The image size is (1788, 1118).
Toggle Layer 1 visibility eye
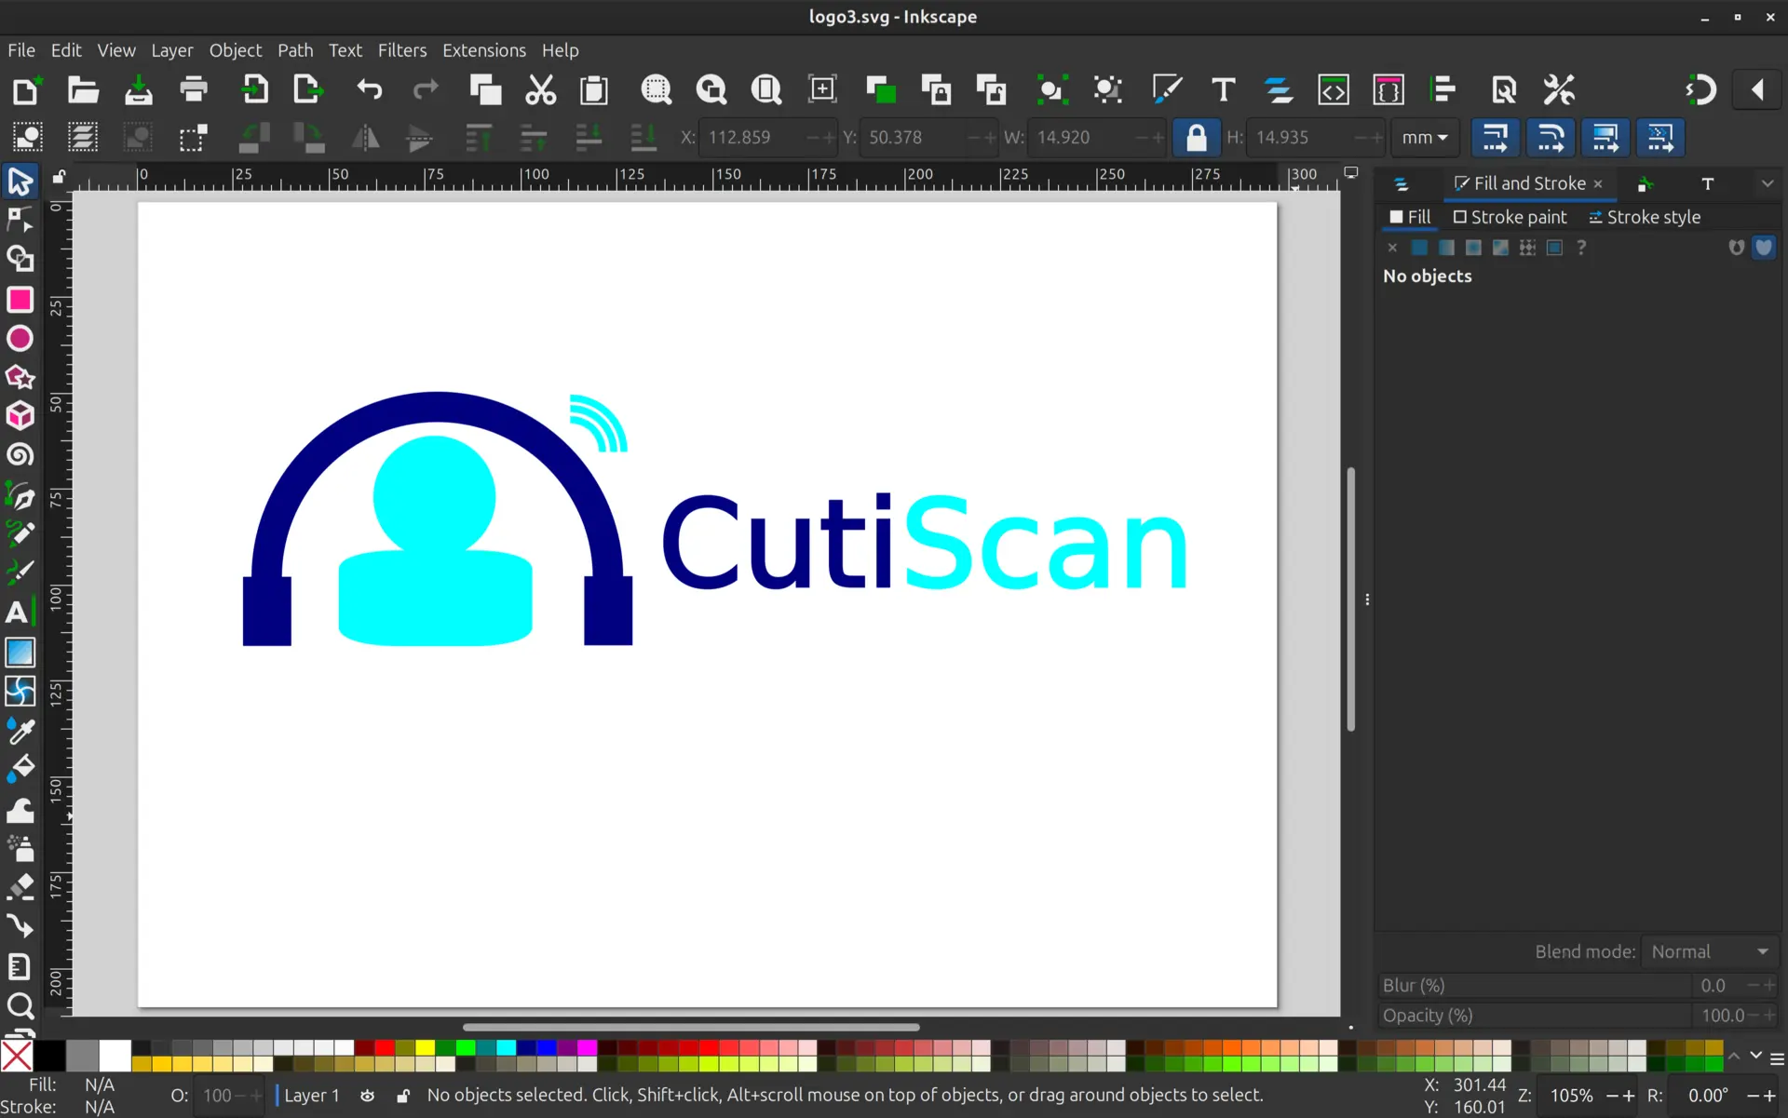pyautogui.click(x=368, y=1096)
